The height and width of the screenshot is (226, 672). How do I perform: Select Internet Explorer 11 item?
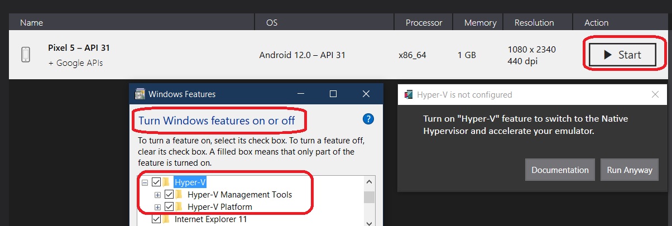coord(210,219)
